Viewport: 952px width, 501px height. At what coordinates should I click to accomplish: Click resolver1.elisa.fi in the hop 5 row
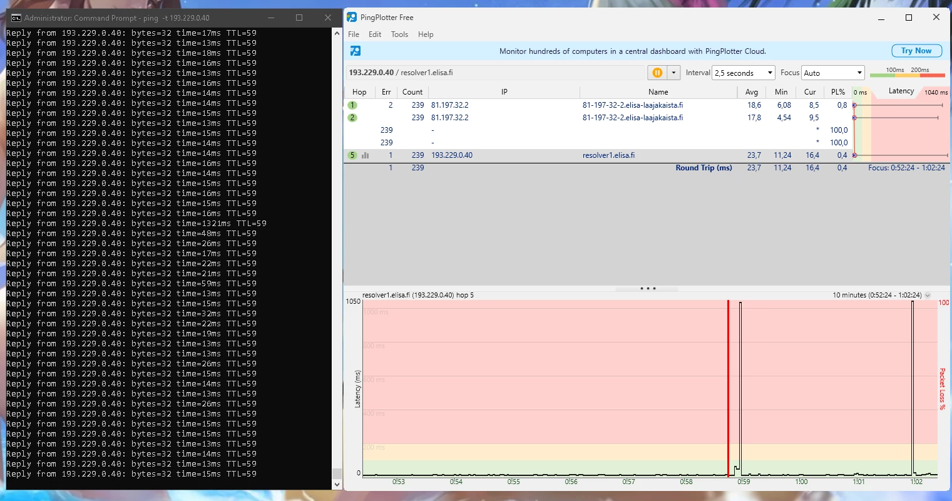pos(608,155)
